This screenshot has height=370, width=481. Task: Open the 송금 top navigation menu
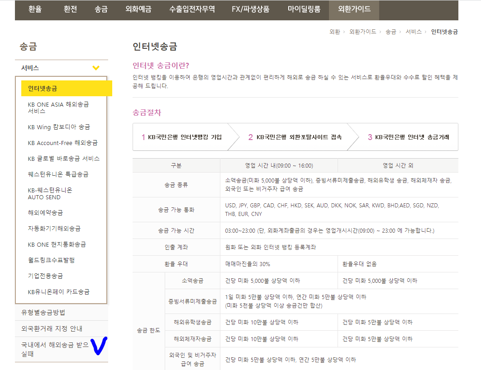point(101,9)
